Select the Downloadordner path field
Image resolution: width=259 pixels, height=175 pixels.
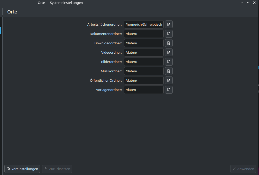click(144, 43)
